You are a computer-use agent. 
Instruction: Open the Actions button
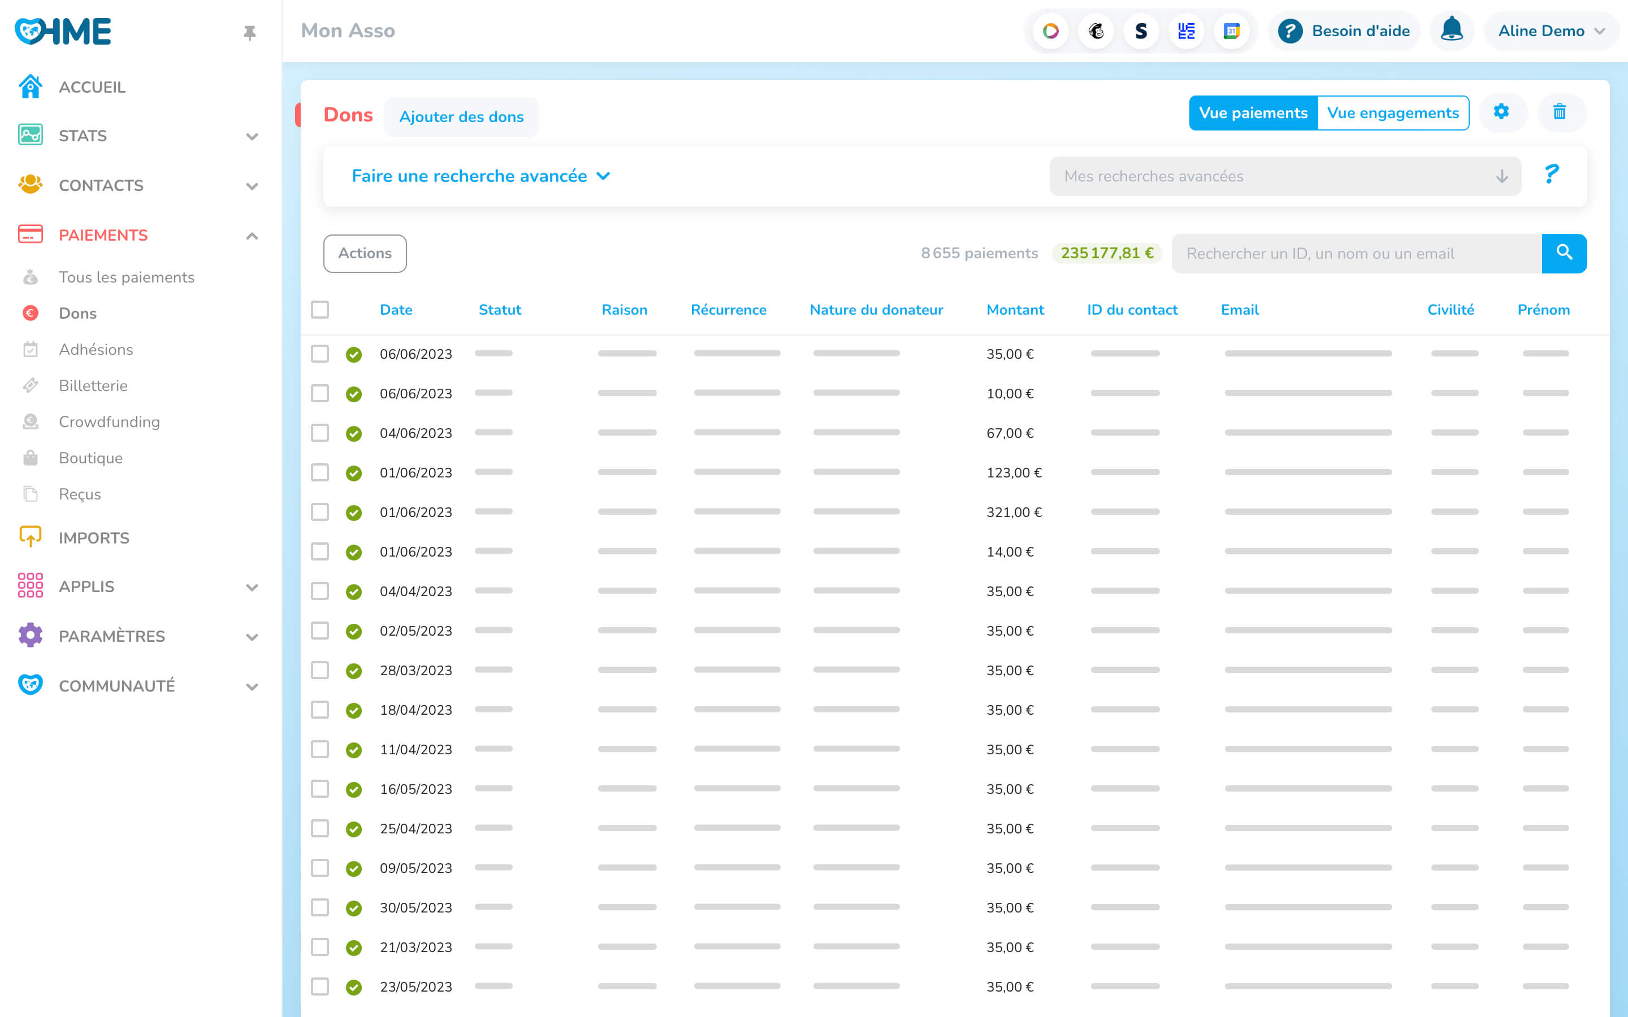tap(365, 253)
